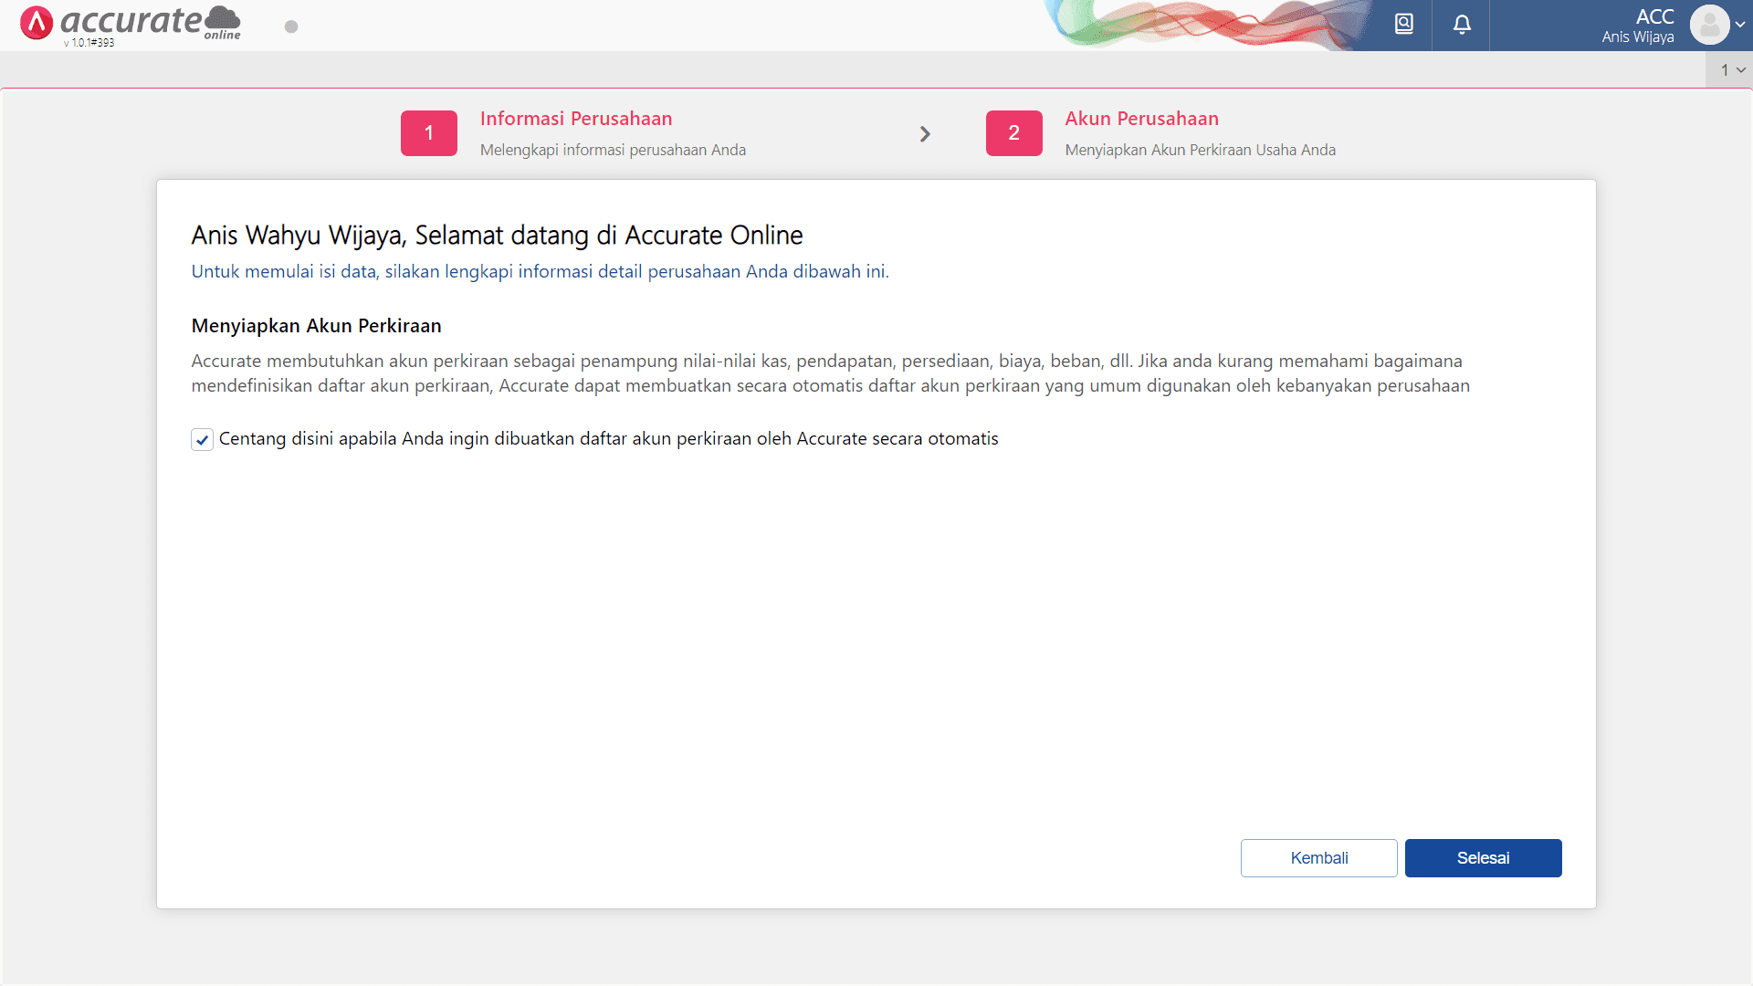This screenshot has height=986, width=1753.
Task: Click the Accurate Online logo
Action: [x=130, y=21]
